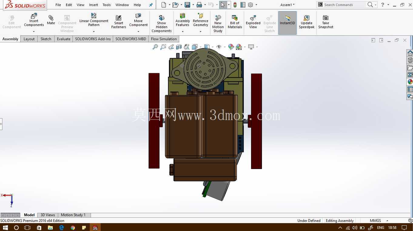This screenshot has width=413, height=231.
Task: Open the Insert menu
Action: (93, 5)
